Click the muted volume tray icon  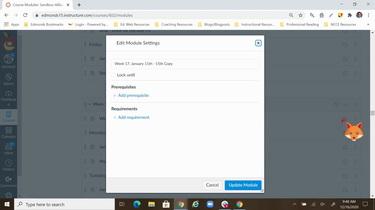click(323, 204)
